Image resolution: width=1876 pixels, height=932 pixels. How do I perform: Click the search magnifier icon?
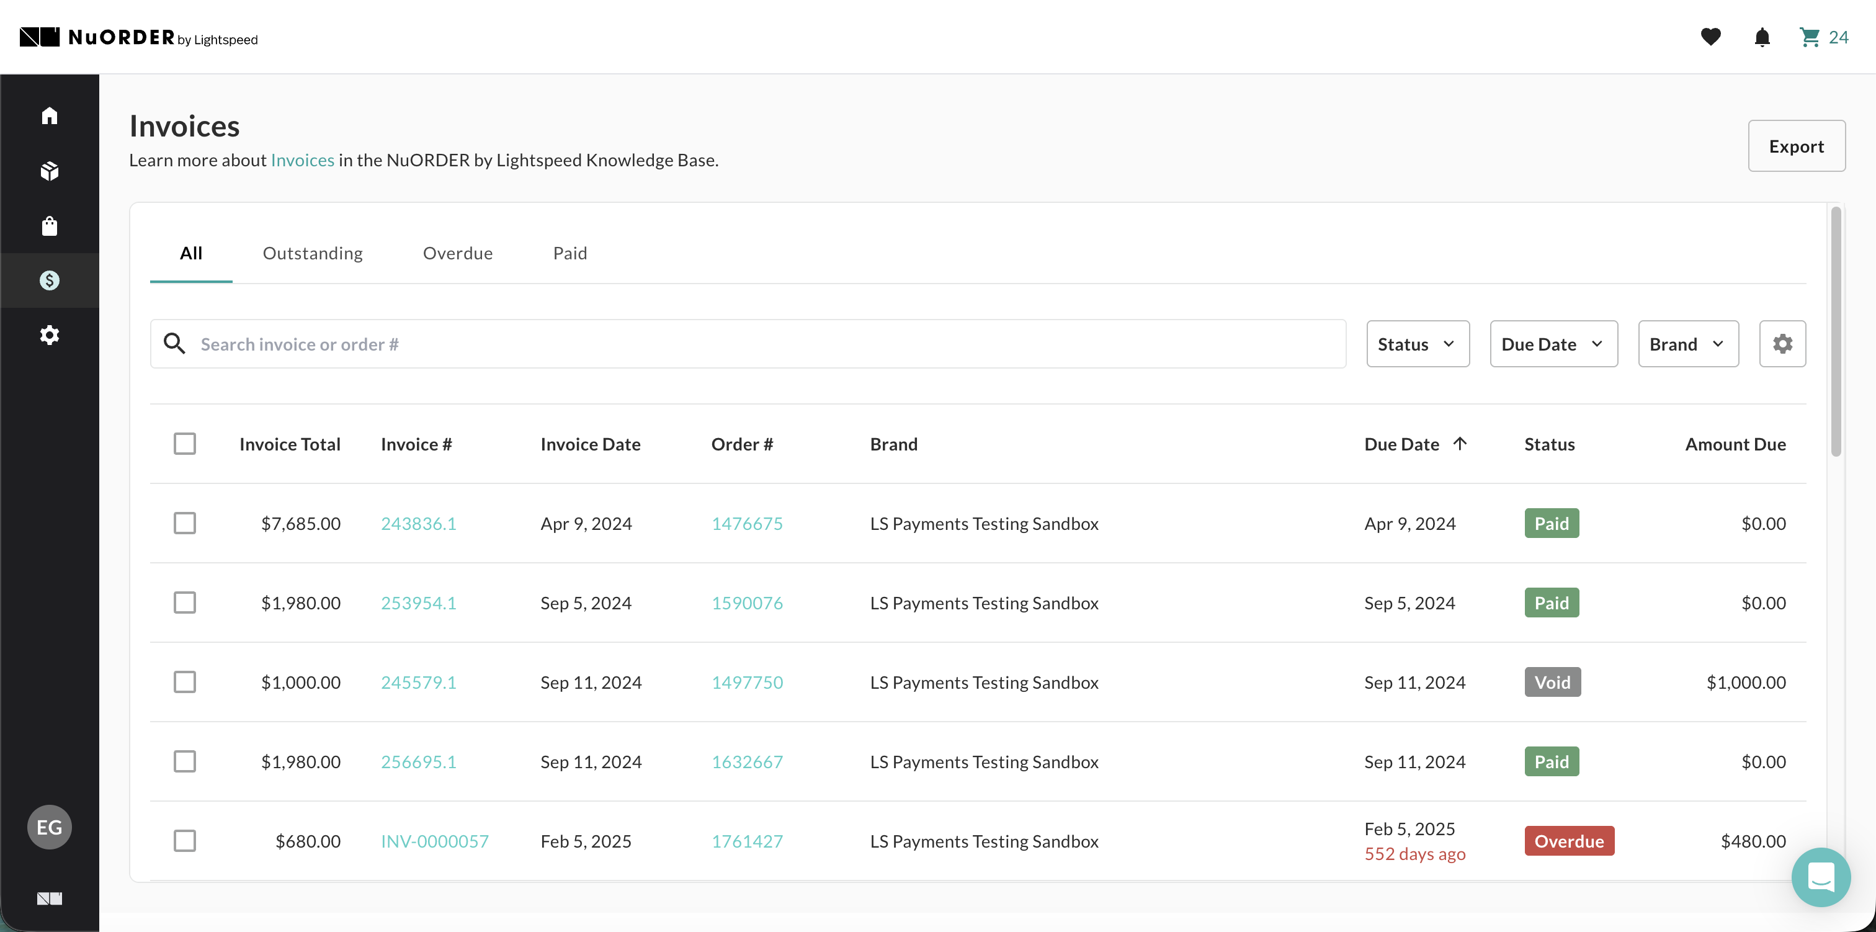174,343
